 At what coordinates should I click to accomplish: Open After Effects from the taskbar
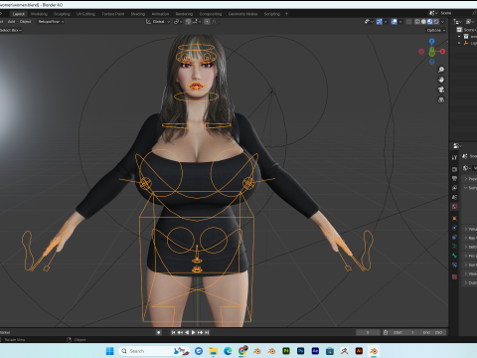click(315, 351)
